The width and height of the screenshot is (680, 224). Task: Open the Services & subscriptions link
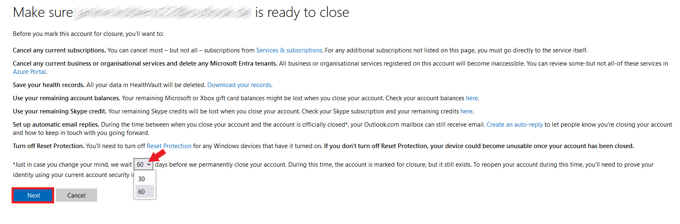(289, 50)
